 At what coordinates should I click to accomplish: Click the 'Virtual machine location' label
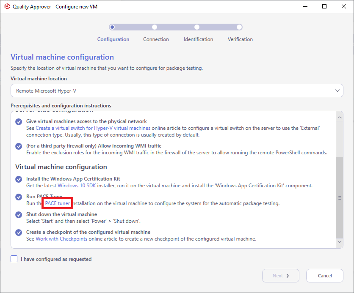click(39, 79)
